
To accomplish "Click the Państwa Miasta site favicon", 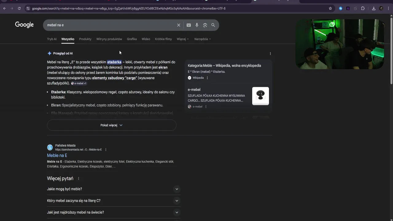I will click(x=50, y=147).
